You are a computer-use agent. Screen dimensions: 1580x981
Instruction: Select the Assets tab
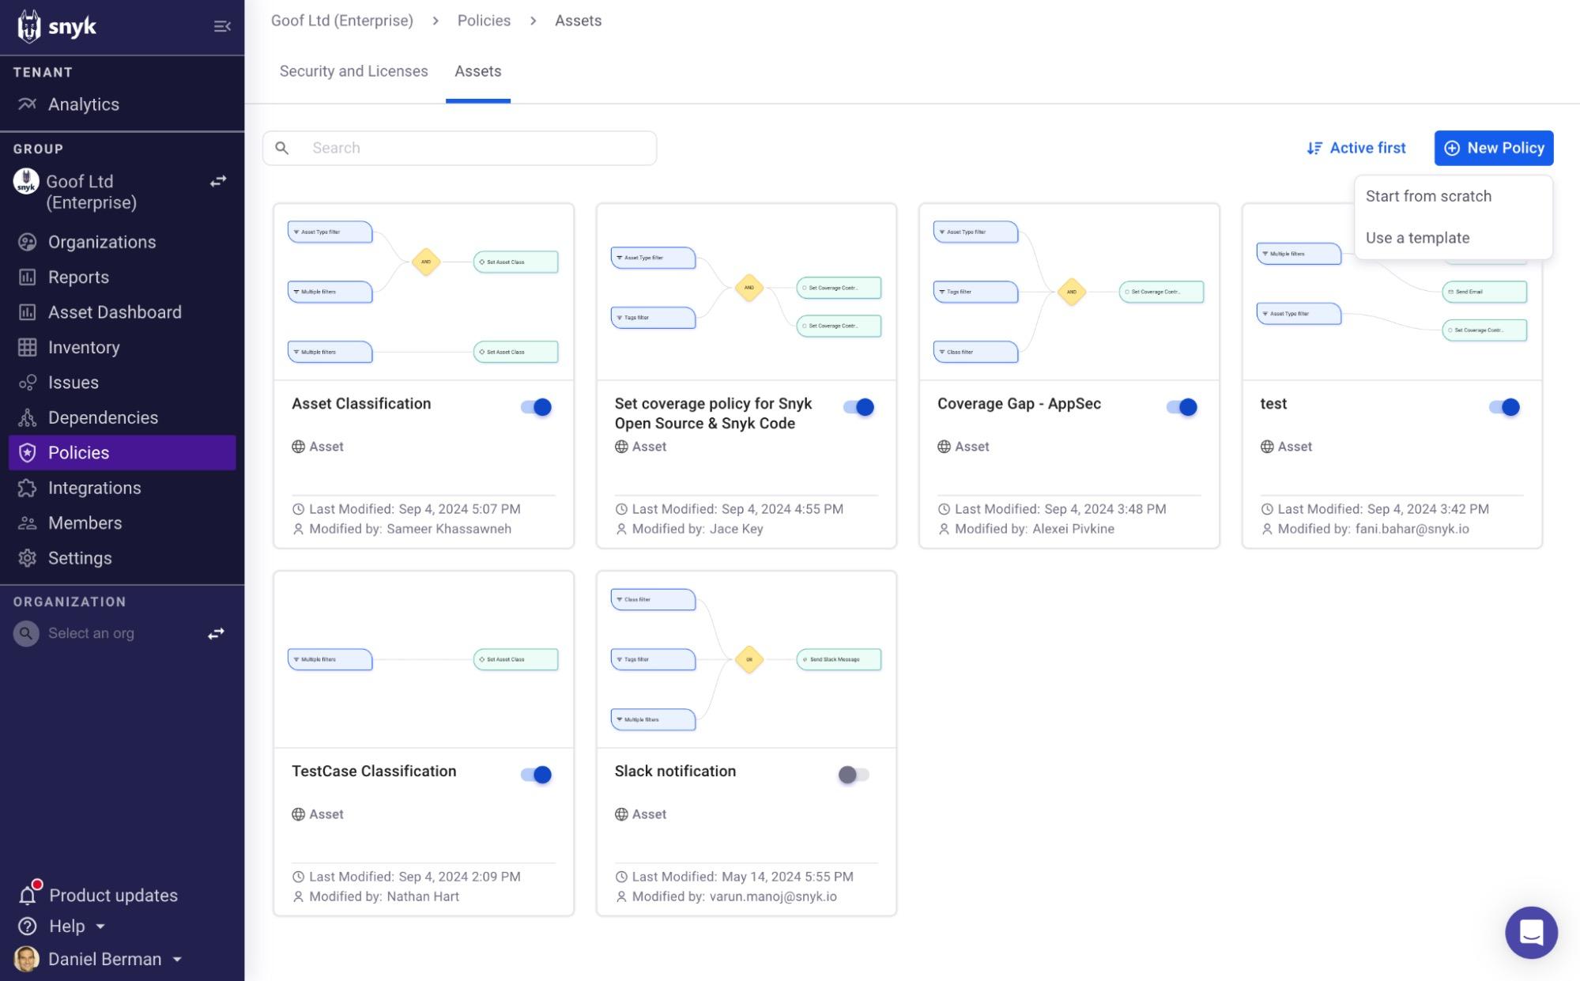click(477, 71)
